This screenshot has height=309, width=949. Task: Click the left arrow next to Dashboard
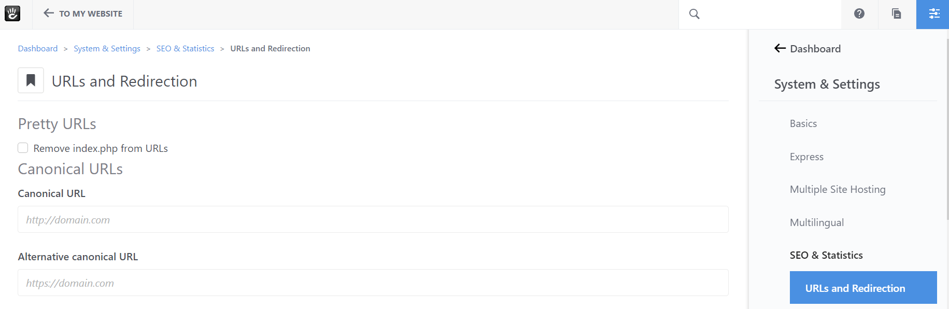(x=780, y=48)
